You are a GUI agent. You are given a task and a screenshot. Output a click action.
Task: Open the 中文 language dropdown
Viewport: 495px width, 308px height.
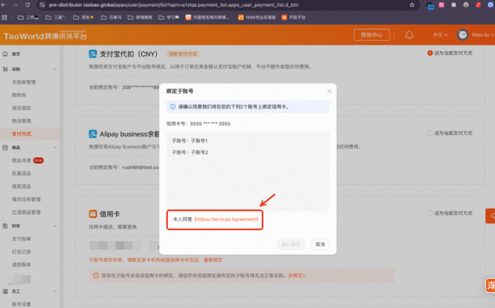click(440, 35)
